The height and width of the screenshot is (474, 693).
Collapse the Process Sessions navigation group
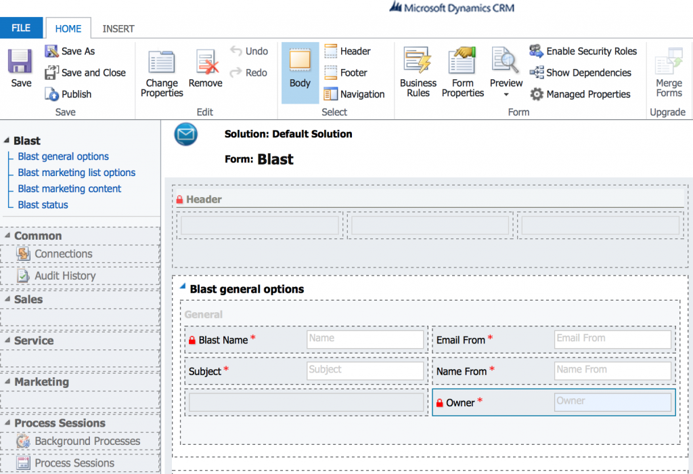7,423
